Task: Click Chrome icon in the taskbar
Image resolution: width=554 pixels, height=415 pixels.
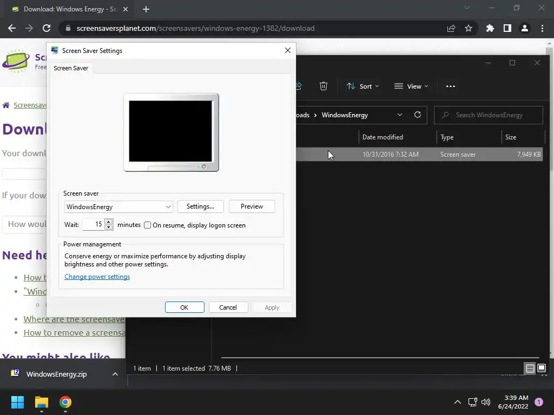Action: (x=65, y=402)
